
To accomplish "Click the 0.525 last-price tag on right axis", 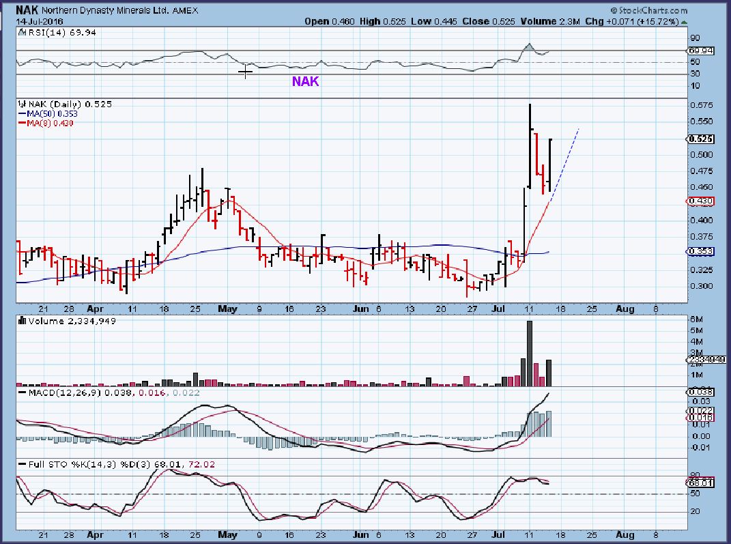I will 700,139.
